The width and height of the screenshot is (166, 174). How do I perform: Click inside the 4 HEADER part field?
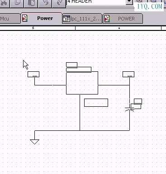(96, 2)
